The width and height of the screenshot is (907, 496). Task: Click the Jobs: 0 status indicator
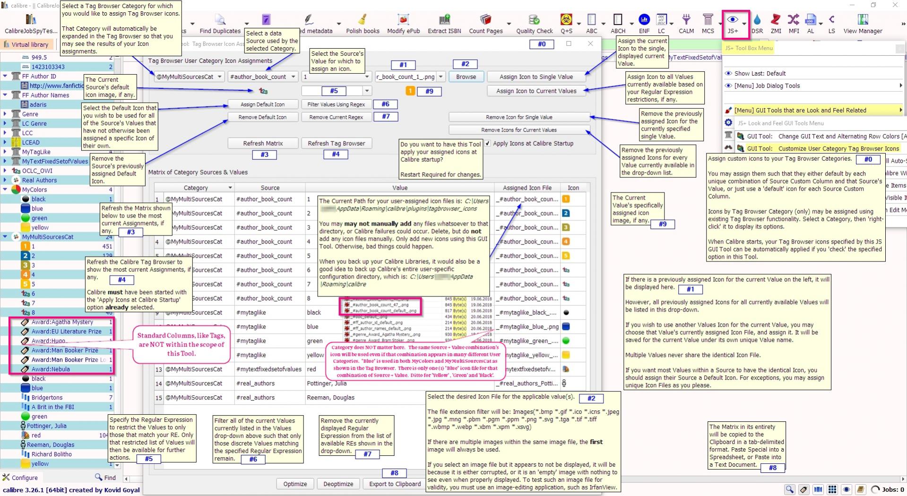point(888,489)
